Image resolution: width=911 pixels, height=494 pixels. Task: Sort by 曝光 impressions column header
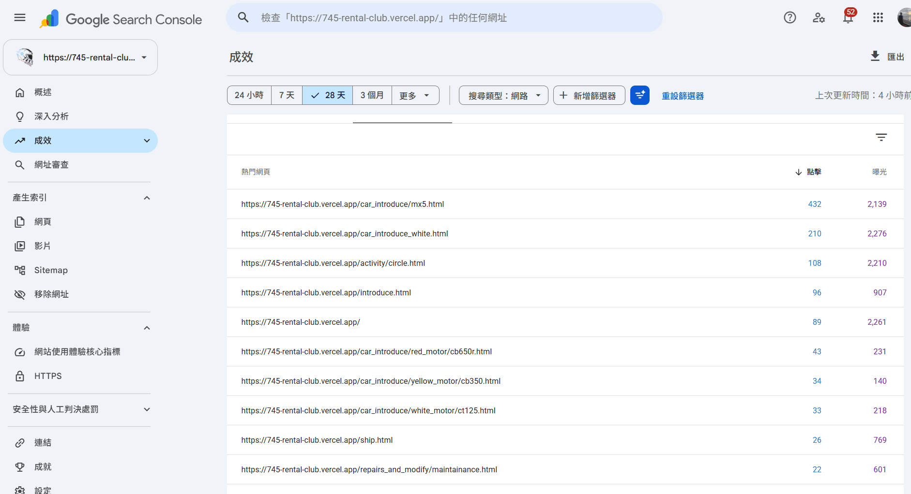tap(879, 172)
